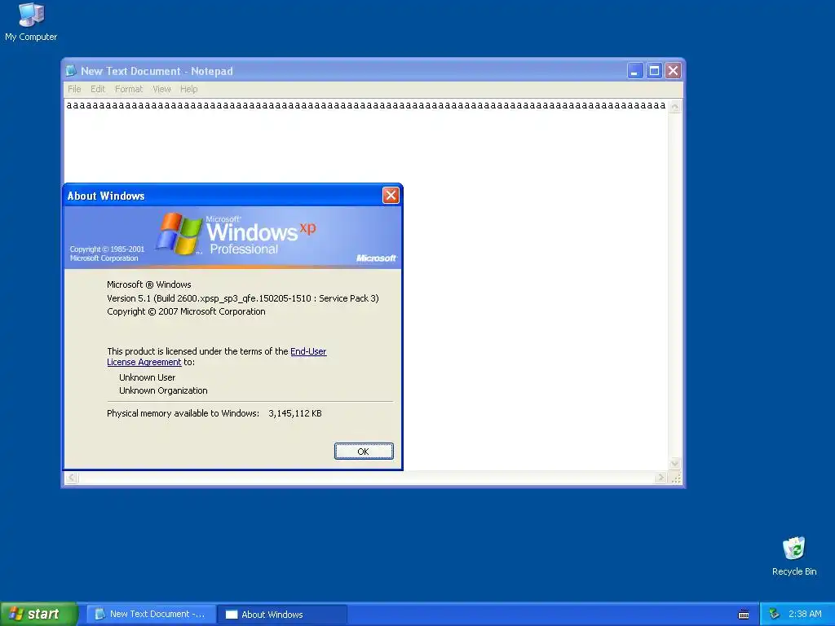Open the Recycle Bin desktop icon
Image resolution: width=835 pixels, height=626 pixels.
[x=794, y=556]
